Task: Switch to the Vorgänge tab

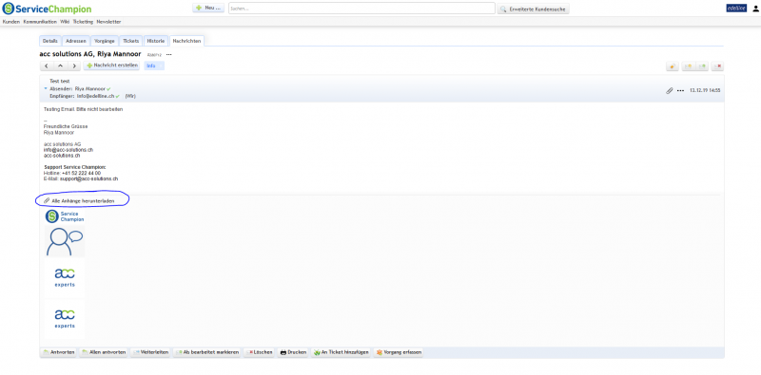Action: (105, 41)
